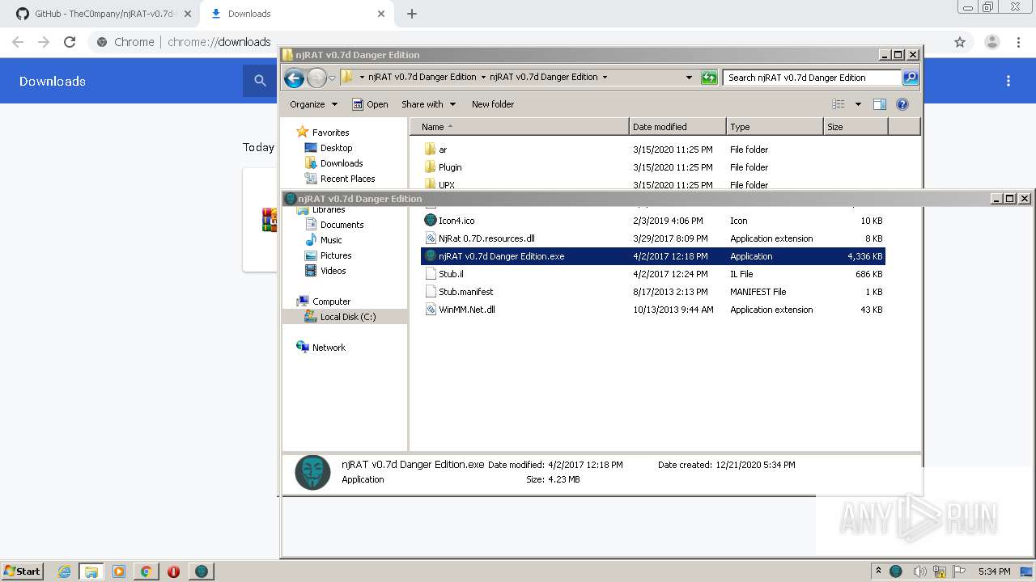Close the GitHub njRAT tab
The height and width of the screenshot is (582, 1036).
[188, 14]
